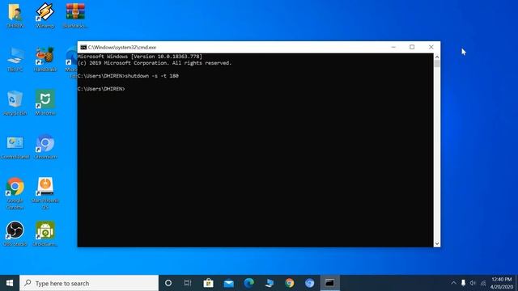Click the Windows Start button
Screen dimensions: 518x291
[x=10, y=283]
